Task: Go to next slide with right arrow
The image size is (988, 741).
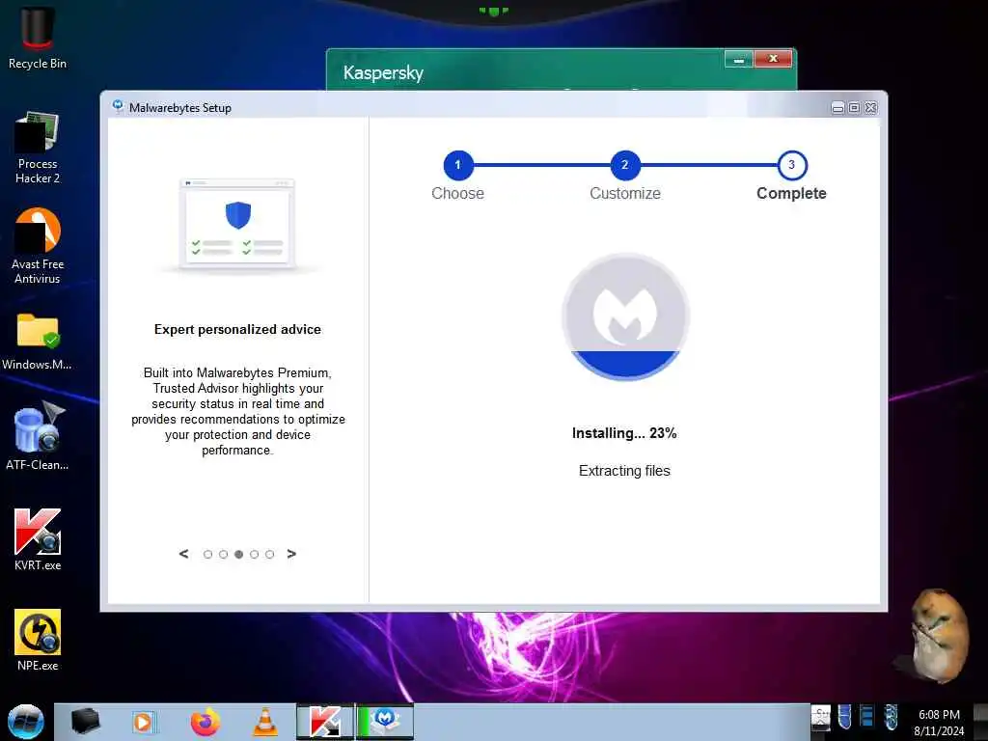Action: tap(291, 554)
